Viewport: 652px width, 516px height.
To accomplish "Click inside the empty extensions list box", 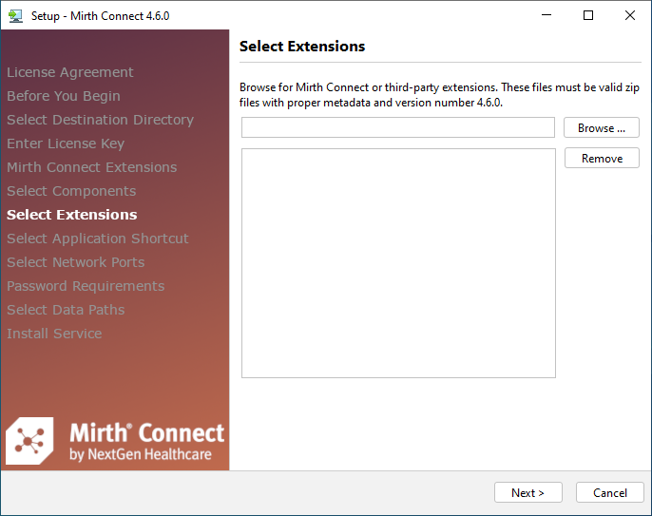I will click(x=397, y=262).
